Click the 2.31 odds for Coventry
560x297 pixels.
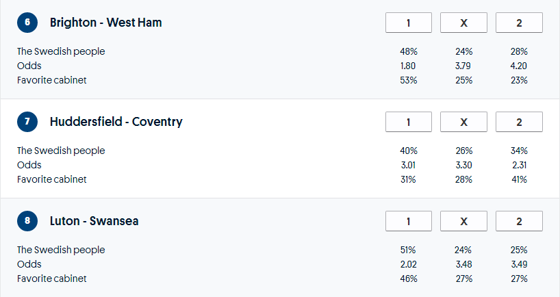pyautogui.click(x=519, y=165)
